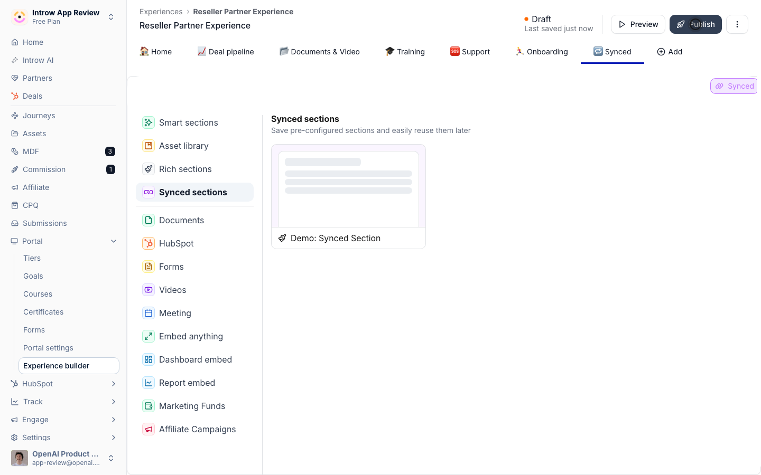Open Commission in the sidebar

pyautogui.click(x=63, y=169)
